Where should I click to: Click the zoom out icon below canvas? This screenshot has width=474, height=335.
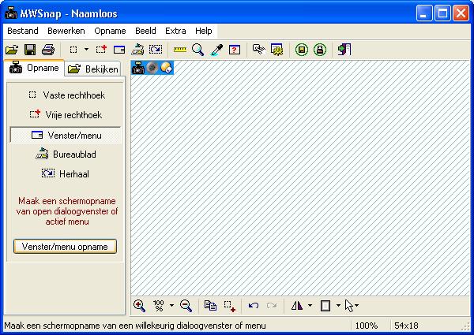(x=186, y=305)
